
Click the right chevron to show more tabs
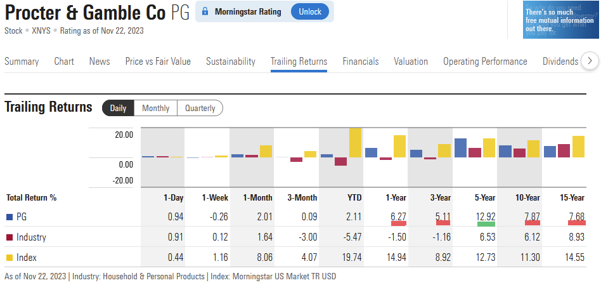pos(590,61)
